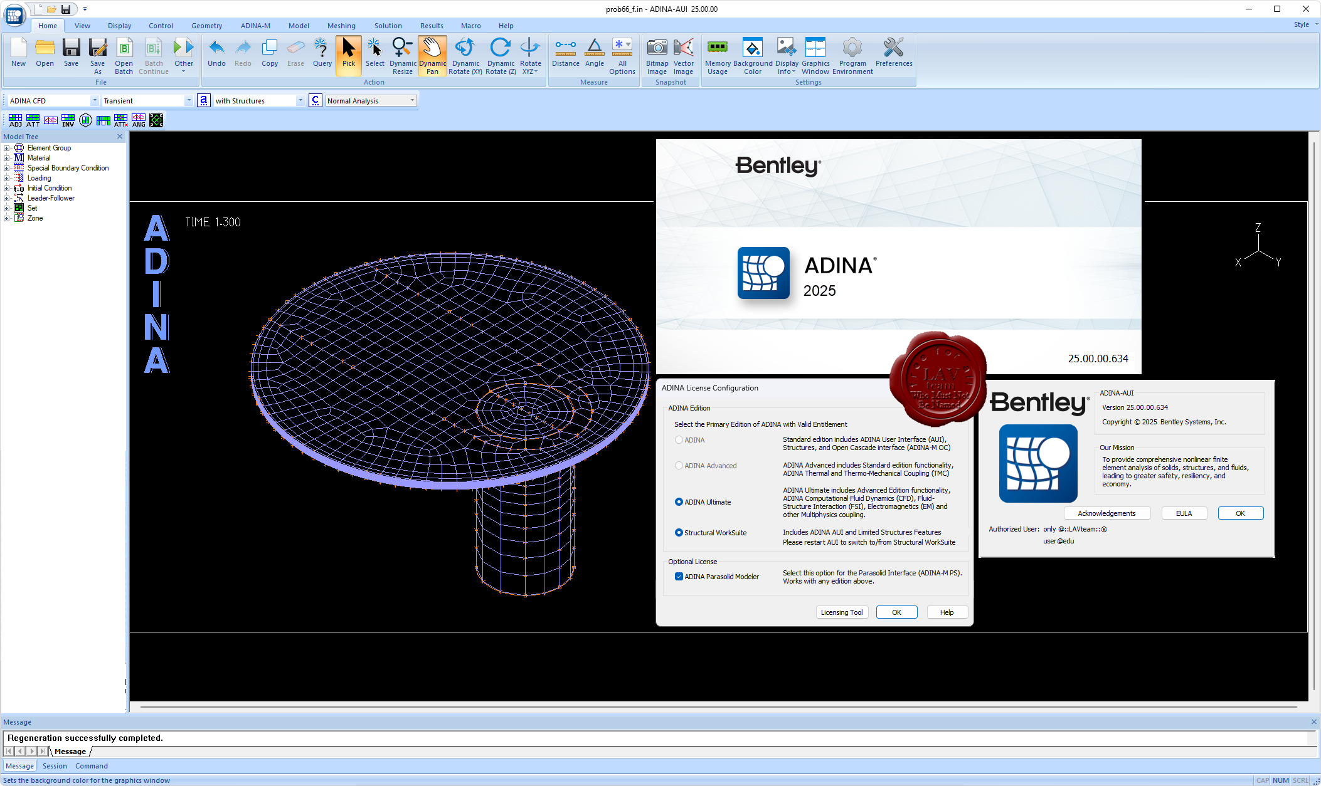Open the Geometry ribbon tab
This screenshot has height=786, width=1321.
point(206,26)
